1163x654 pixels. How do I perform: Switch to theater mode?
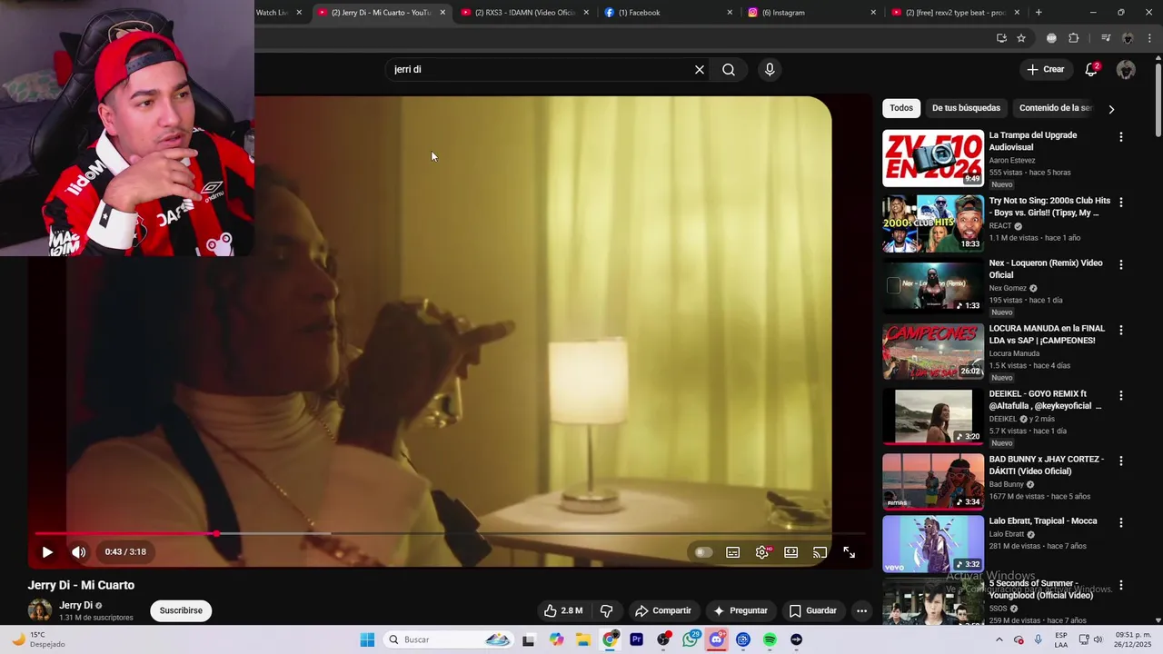[x=791, y=551]
